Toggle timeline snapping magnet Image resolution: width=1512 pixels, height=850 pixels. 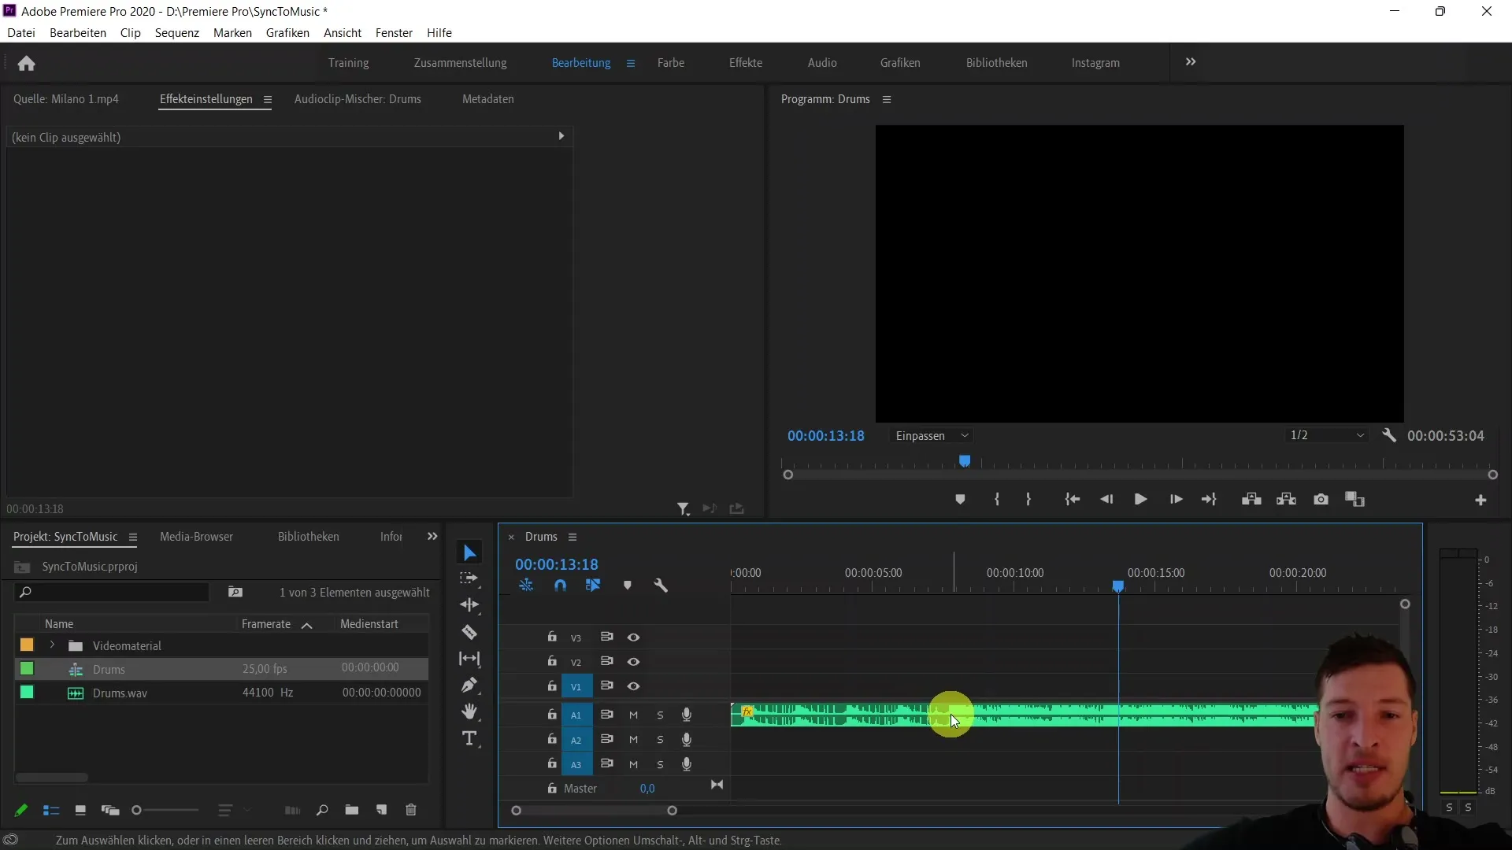[x=560, y=586]
